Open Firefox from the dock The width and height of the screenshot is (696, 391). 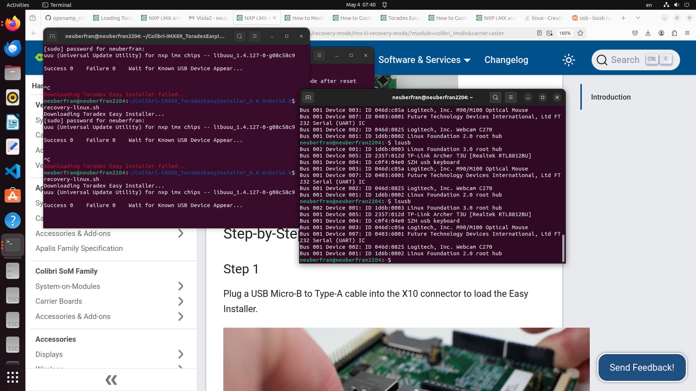pyautogui.click(x=13, y=24)
